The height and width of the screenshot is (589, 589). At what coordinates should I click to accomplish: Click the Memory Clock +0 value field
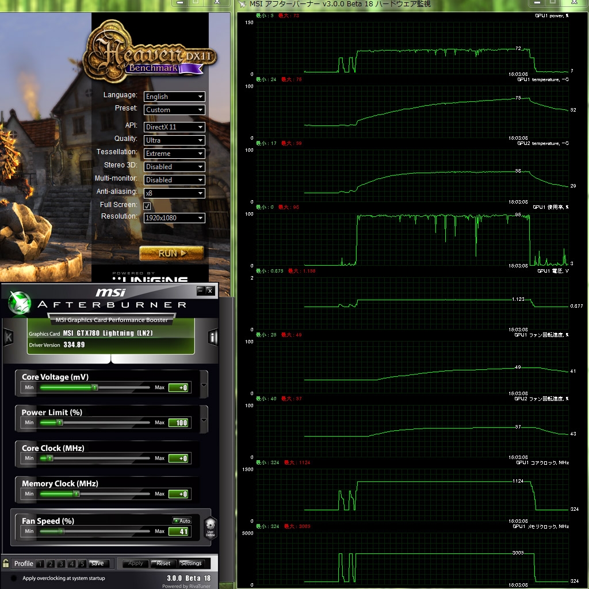click(178, 494)
